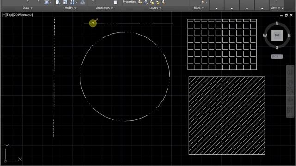The width and height of the screenshot is (296, 166).
Task: Select the Array tool in Modify panel
Action: click(x=72, y=2)
